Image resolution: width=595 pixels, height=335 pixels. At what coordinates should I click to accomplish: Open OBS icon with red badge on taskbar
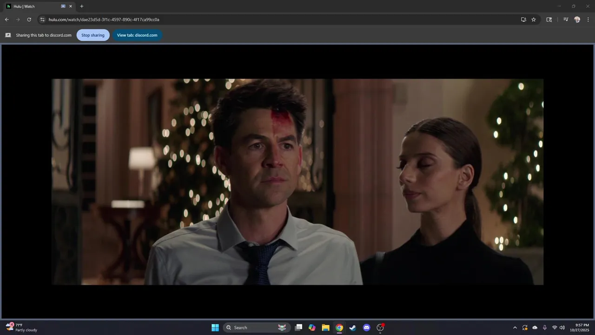pyautogui.click(x=380, y=328)
